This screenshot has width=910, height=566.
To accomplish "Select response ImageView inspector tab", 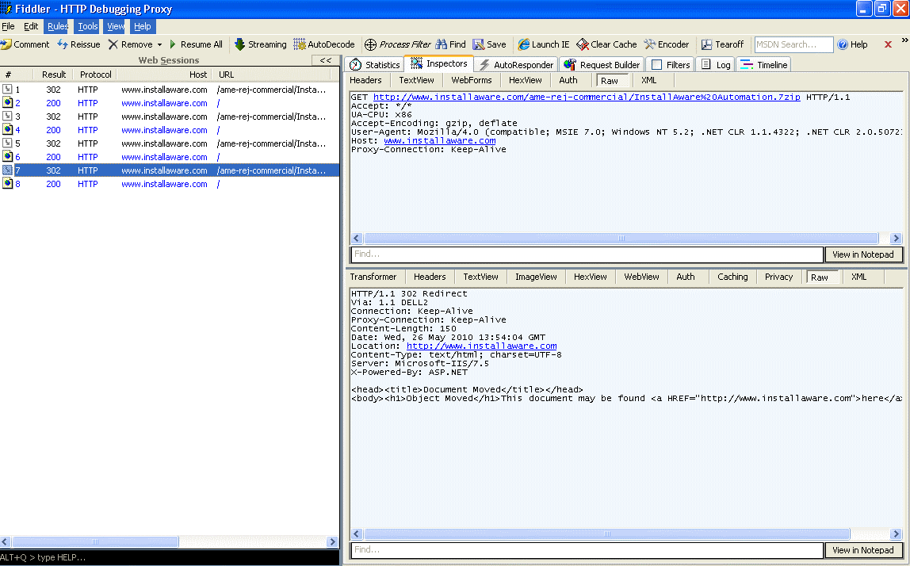I will point(536,277).
